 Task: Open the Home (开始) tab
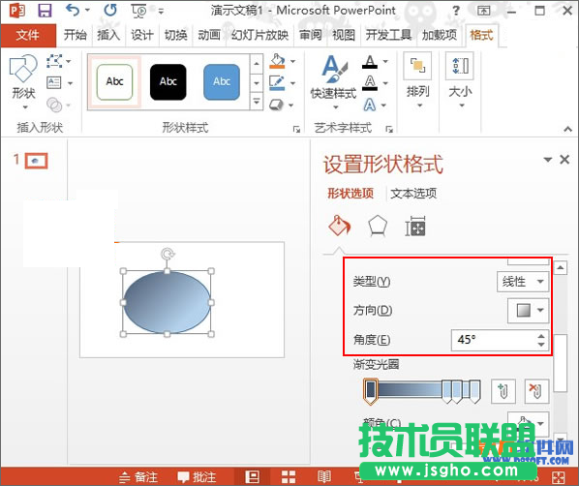[75, 36]
